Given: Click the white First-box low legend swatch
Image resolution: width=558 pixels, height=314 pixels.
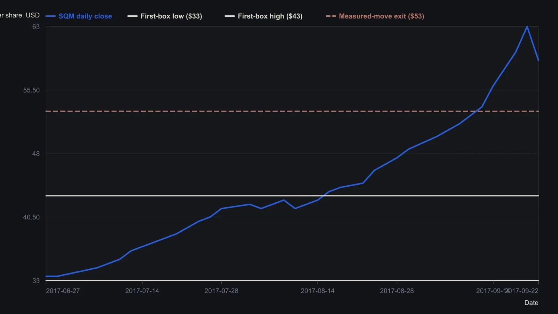Looking at the screenshot, I should (133, 16).
